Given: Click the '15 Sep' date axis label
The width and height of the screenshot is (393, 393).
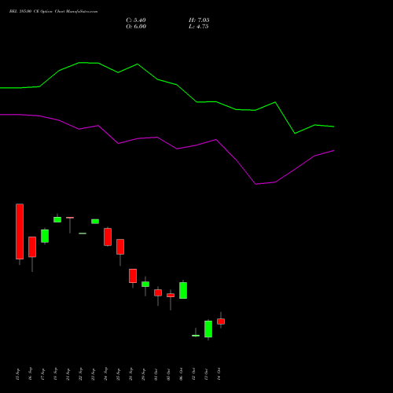Looking at the screenshot, I should [x=17, y=374].
